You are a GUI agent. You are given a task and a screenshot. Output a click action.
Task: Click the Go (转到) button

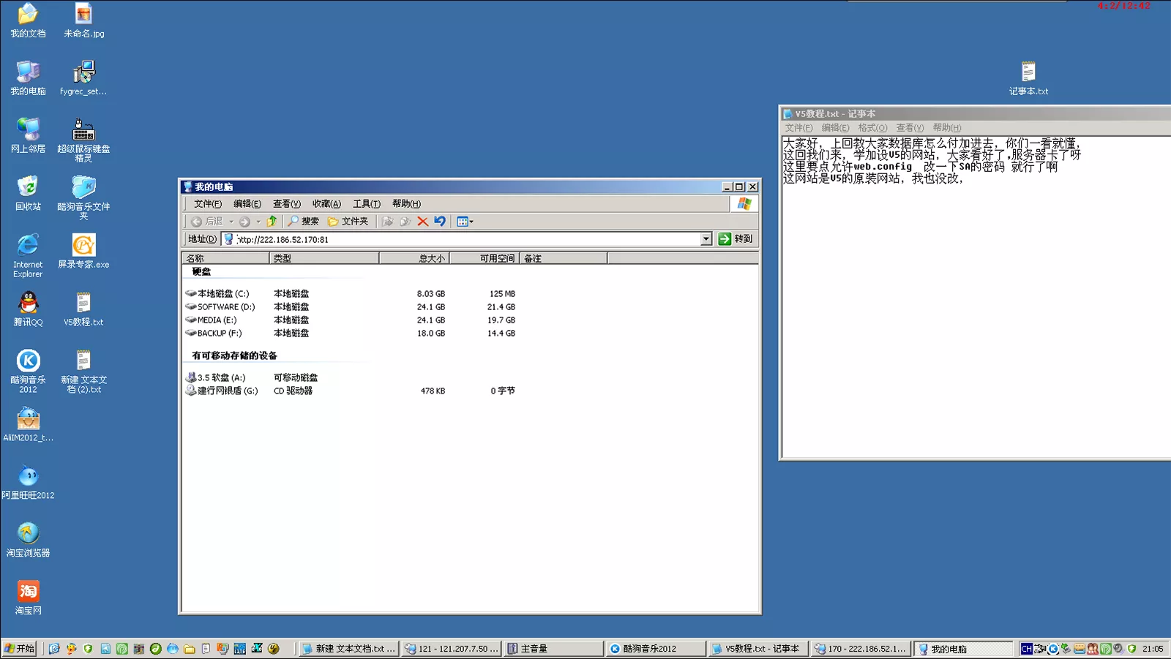(x=736, y=239)
